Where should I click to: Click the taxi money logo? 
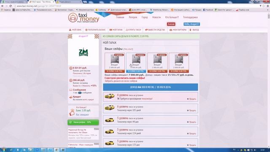(x=84, y=18)
